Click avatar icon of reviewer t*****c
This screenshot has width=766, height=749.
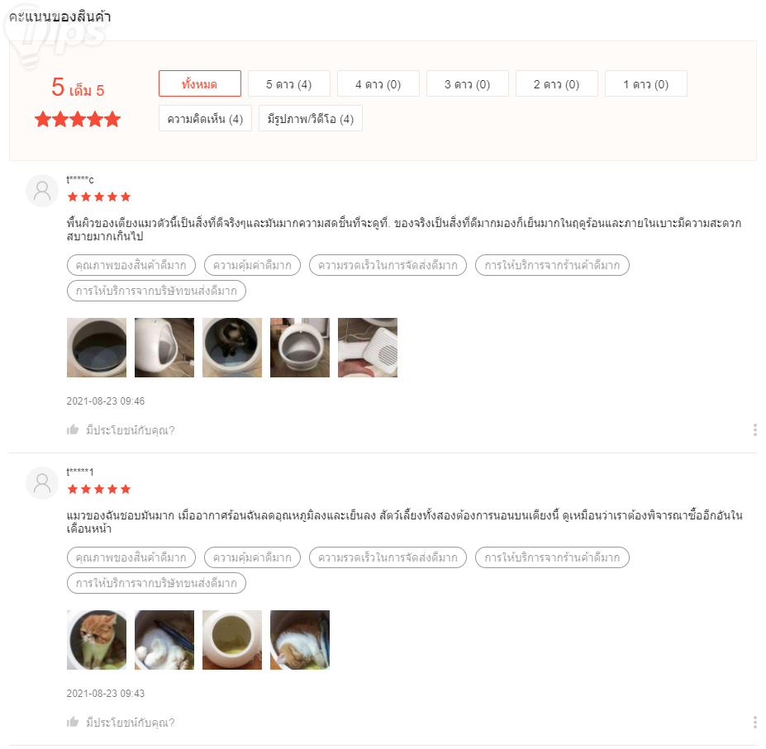point(42,191)
